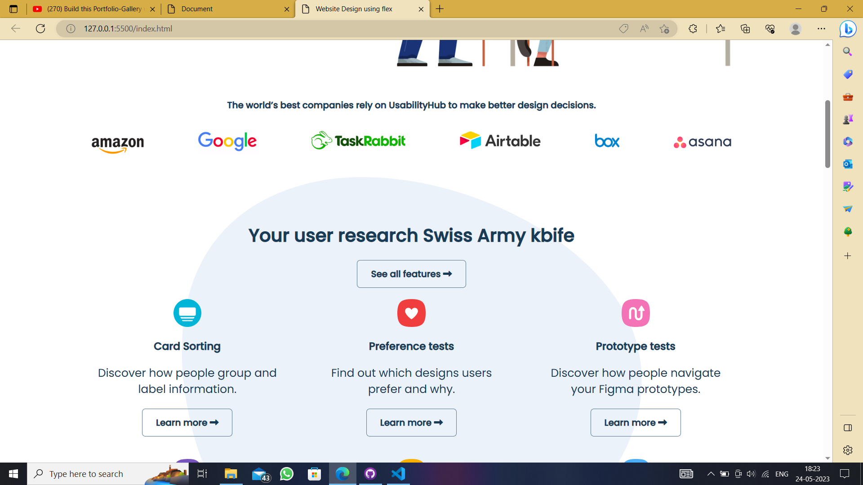Click Learn more under Preference tests

click(411, 422)
